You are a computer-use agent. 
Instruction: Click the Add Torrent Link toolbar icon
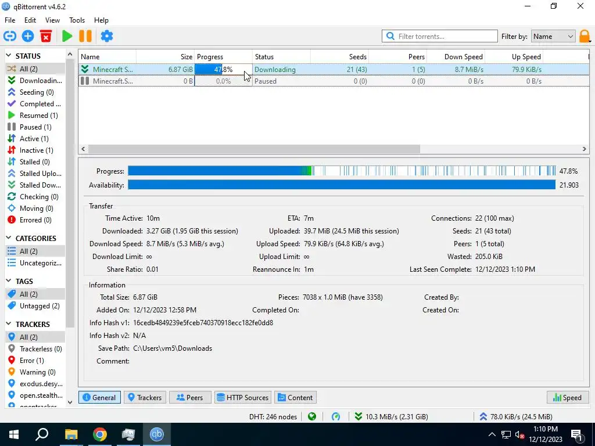pyautogui.click(x=10, y=36)
